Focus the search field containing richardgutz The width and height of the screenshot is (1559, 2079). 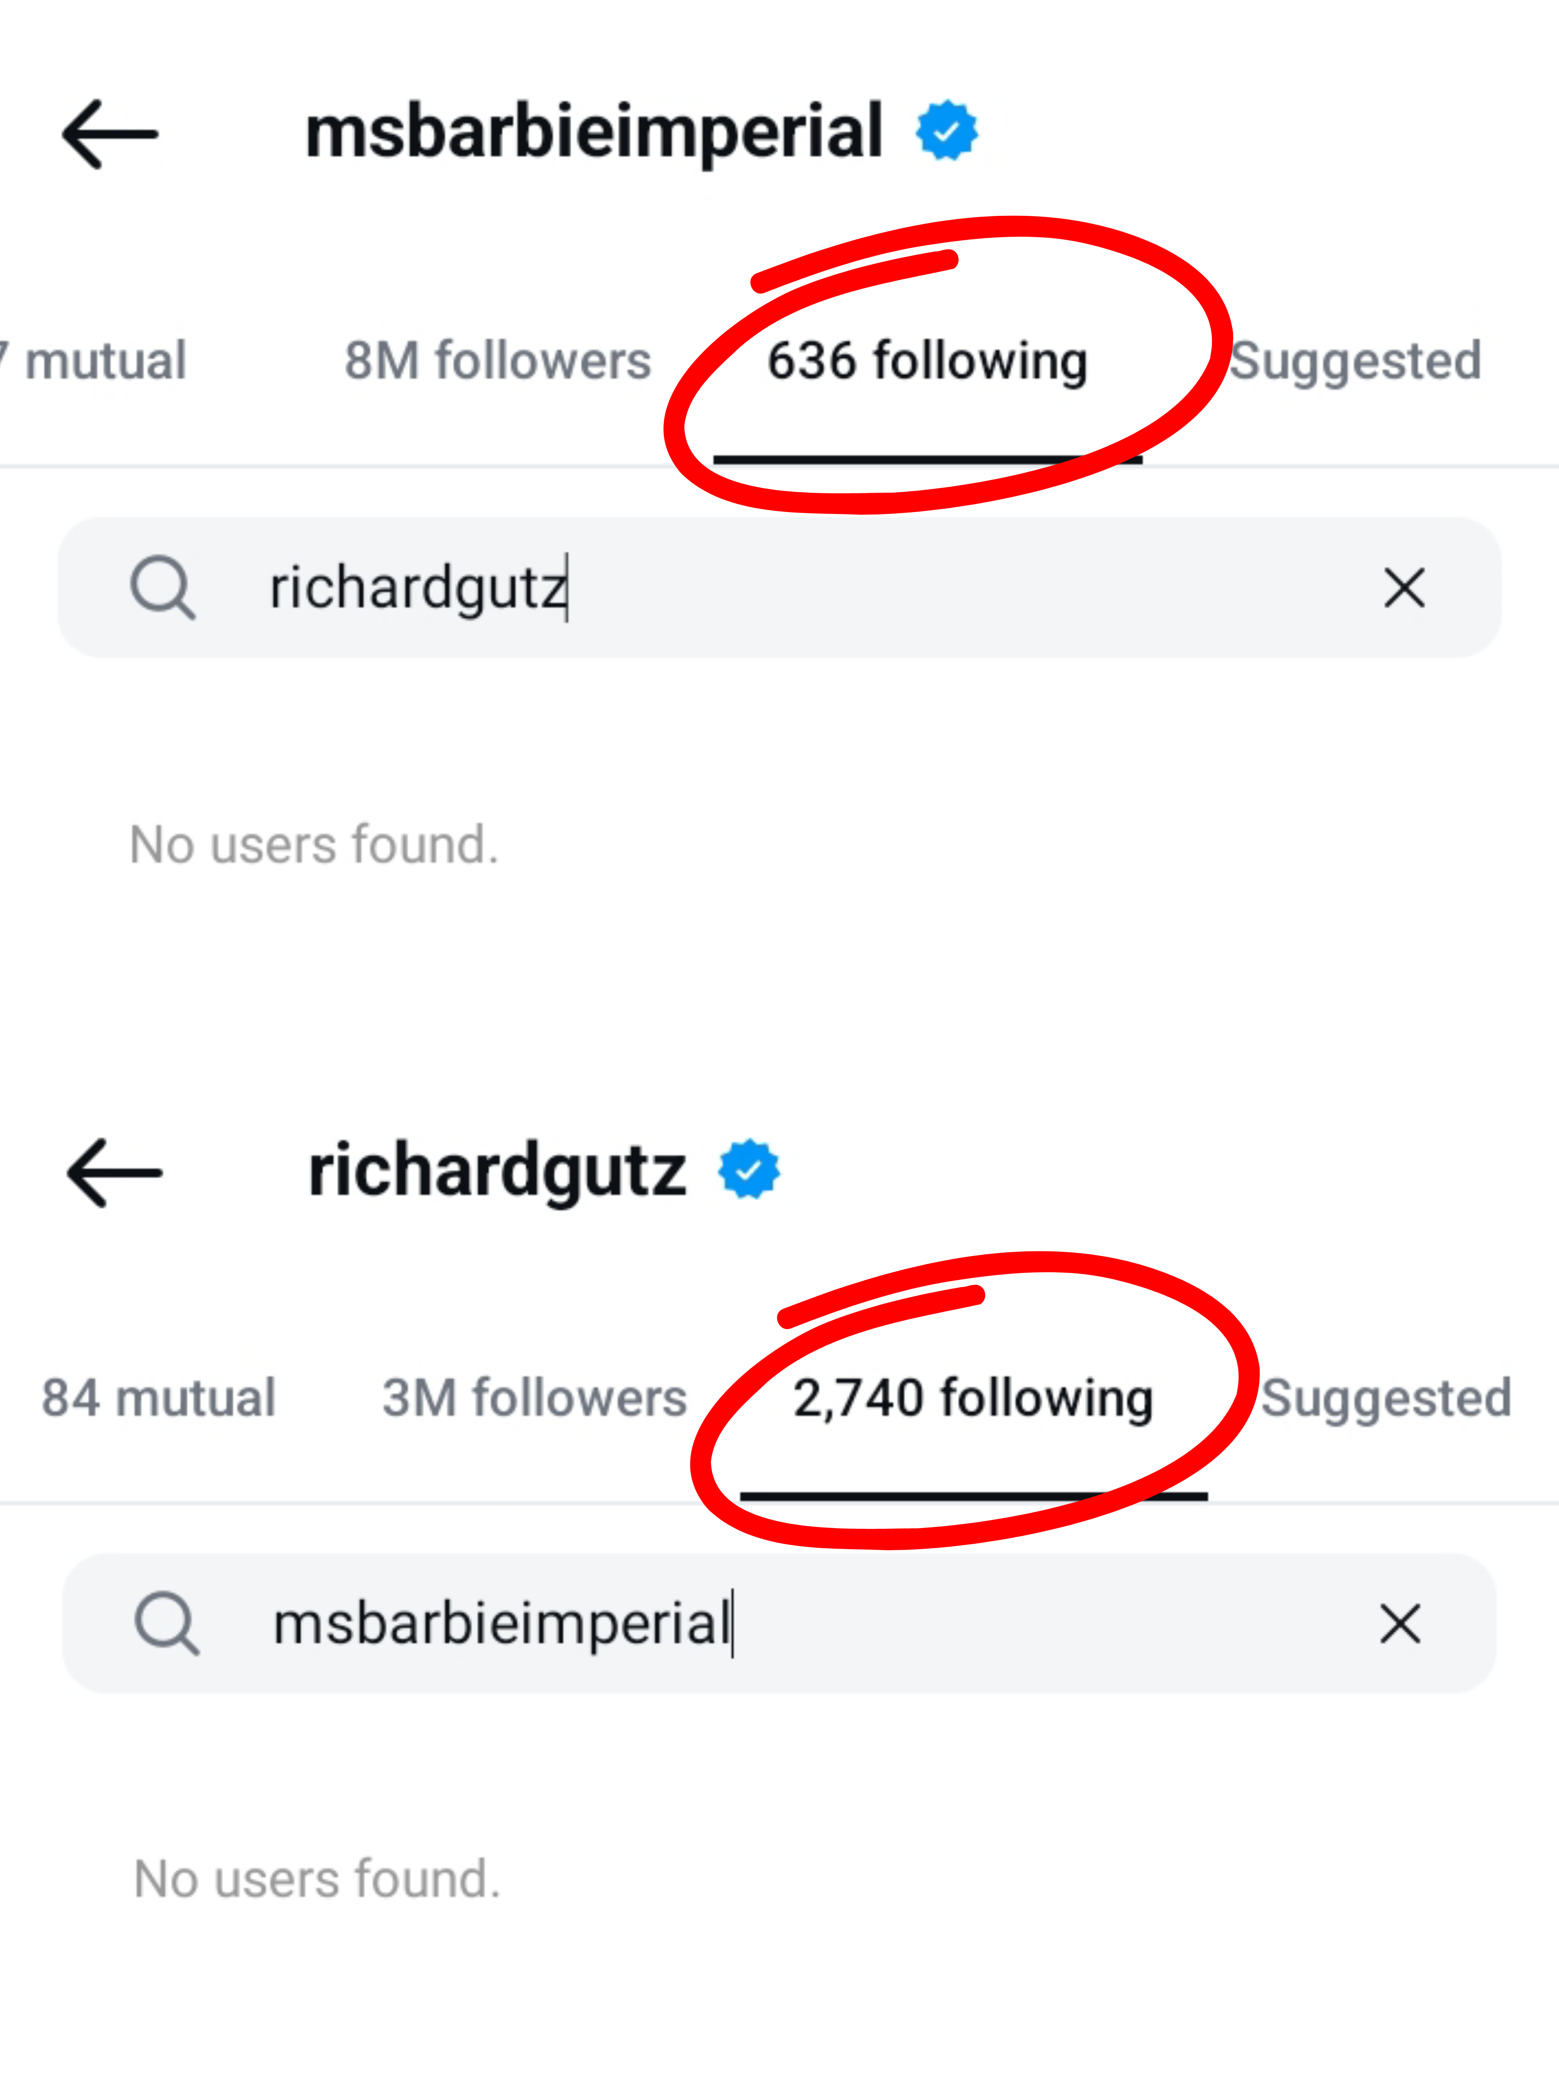point(752,588)
